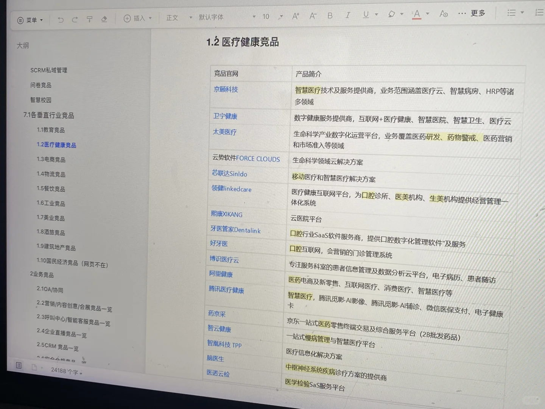This screenshot has width=545, height=409.
Task: Jump to 智慧校园 outline entry
Action: click(x=40, y=100)
